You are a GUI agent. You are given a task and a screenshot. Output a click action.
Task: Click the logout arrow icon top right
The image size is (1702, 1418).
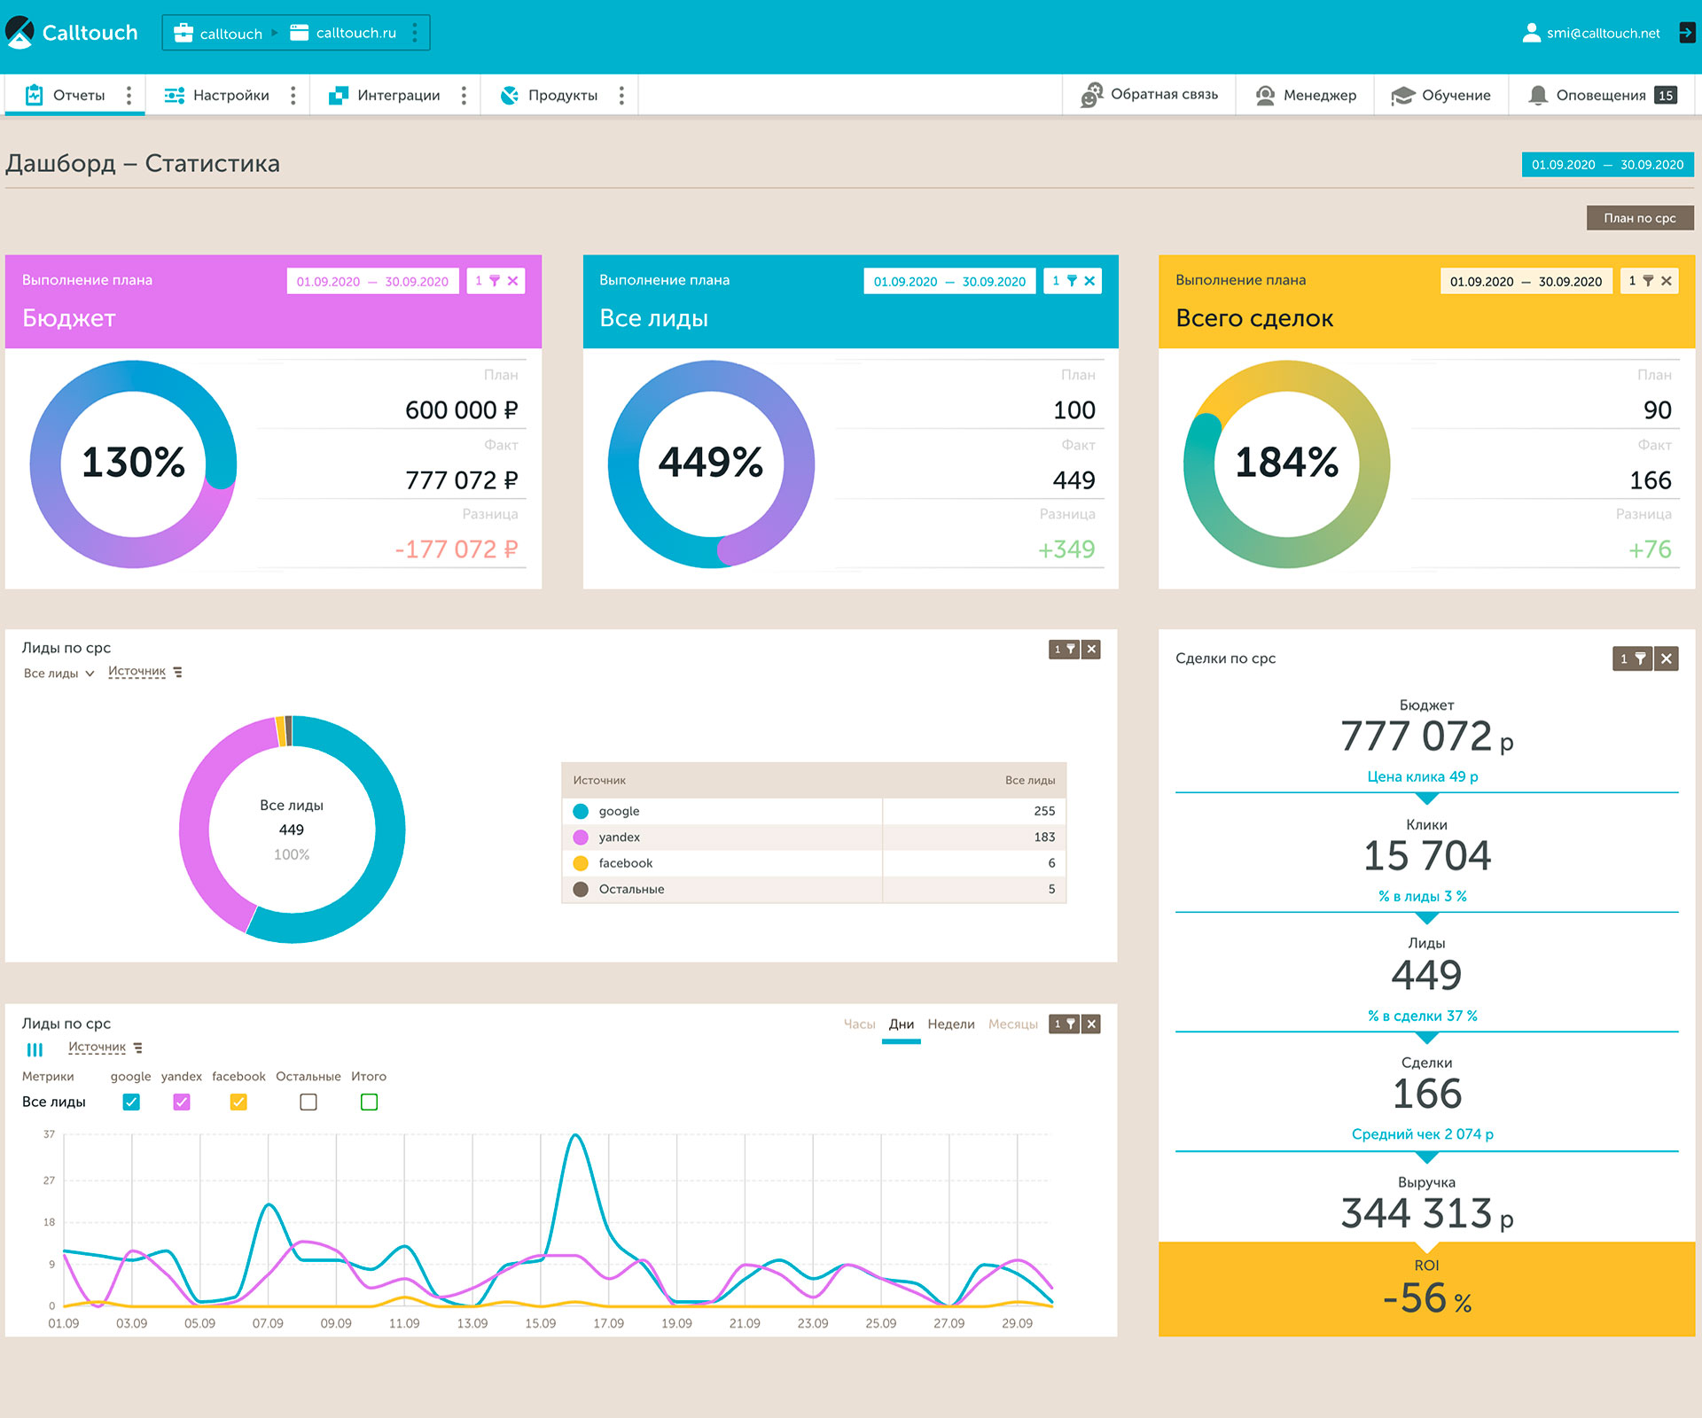tap(1685, 33)
